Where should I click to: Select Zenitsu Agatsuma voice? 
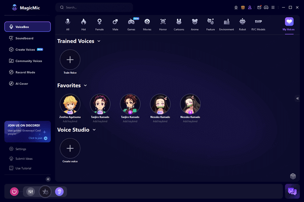pyautogui.click(x=70, y=104)
